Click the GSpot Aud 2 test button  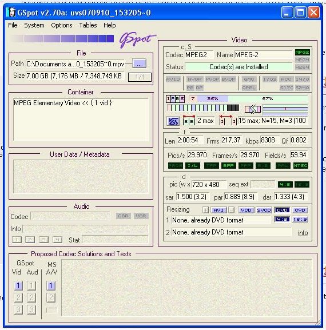pos(31,297)
